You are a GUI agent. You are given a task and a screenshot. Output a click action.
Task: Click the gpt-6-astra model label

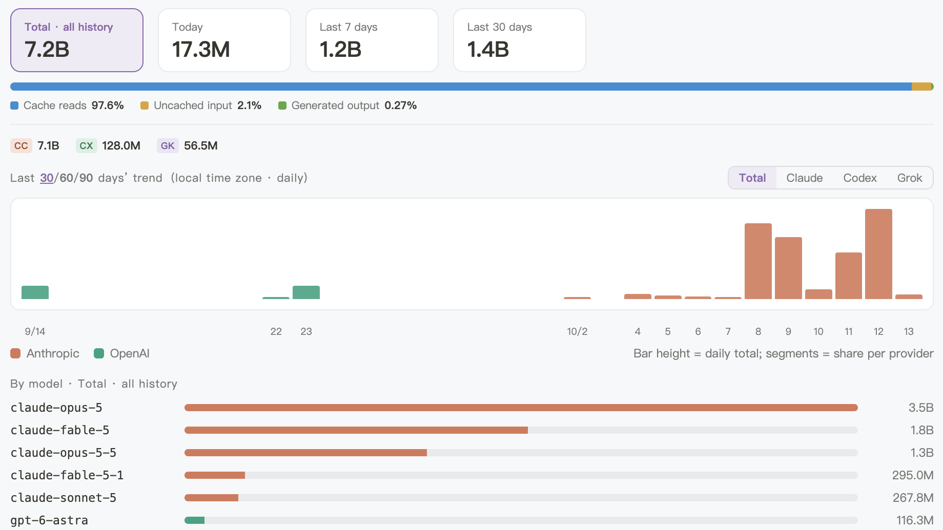[49, 520]
